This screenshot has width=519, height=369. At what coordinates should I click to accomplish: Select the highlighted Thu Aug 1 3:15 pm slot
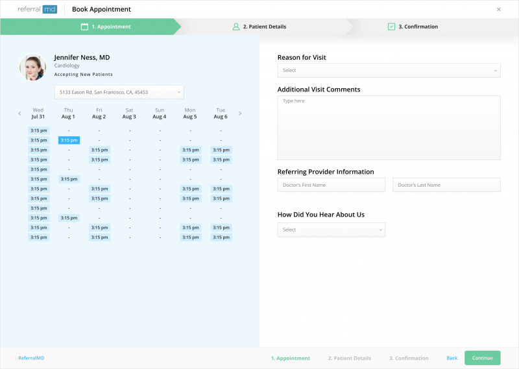click(x=69, y=140)
